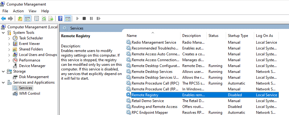Select the Remote Desktop Services row

click(x=202, y=71)
